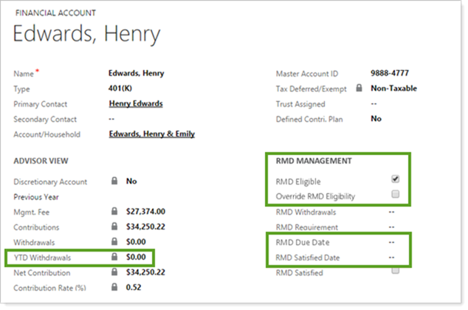Viewport: 468px width, 310px height.
Task: Click the Net Contribution lock icon
Action: (114, 272)
